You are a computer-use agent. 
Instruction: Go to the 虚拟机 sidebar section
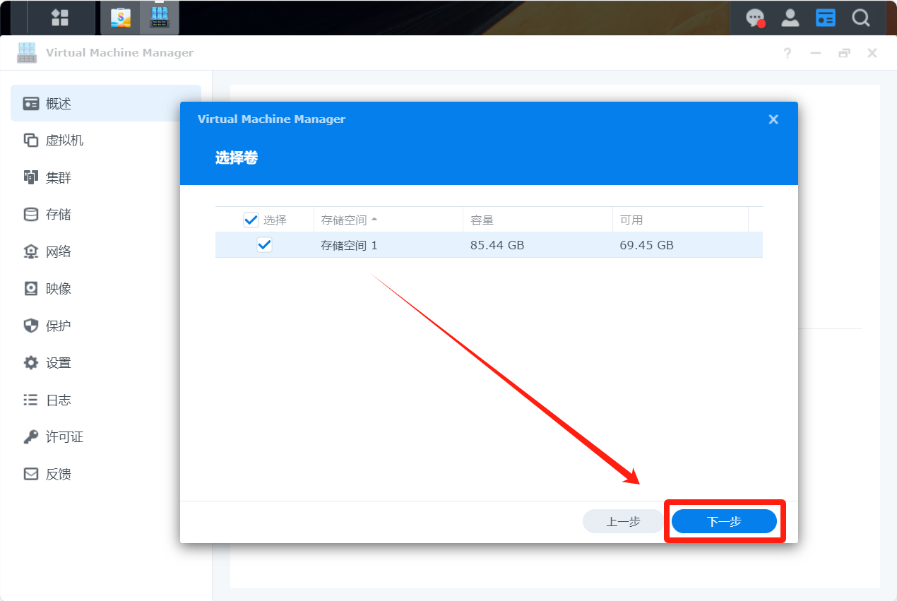point(64,141)
